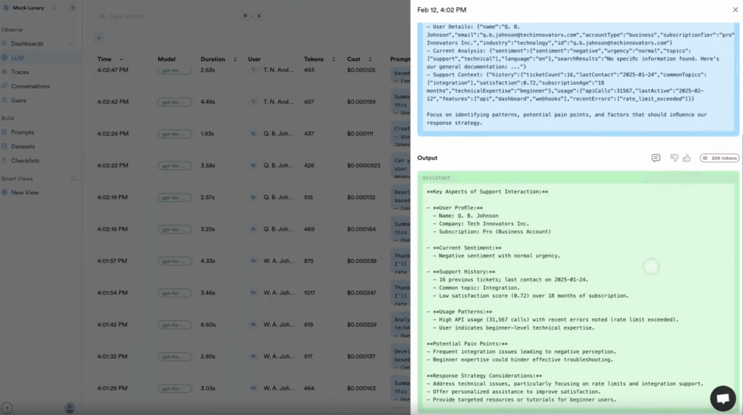This screenshot has width=743, height=415.
Task: Sort by the Duration column
Action: [219, 59]
